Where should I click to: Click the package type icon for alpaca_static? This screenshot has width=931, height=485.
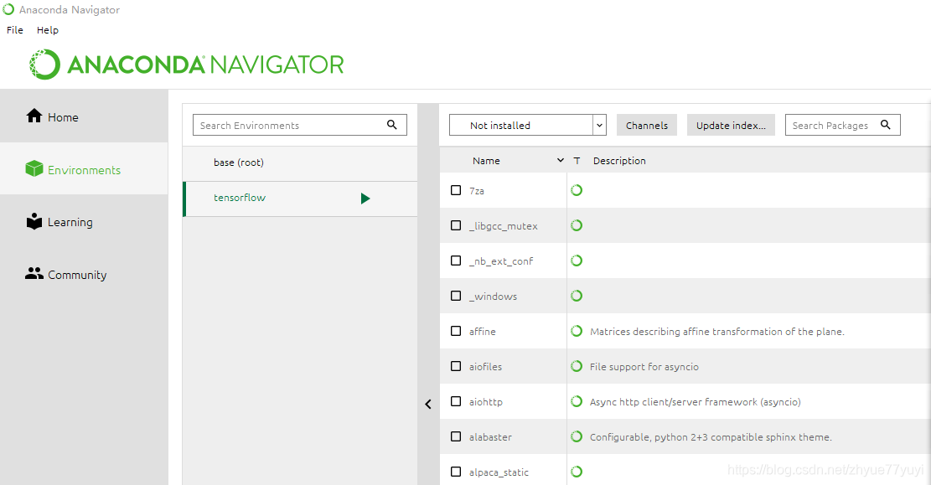coord(577,472)
